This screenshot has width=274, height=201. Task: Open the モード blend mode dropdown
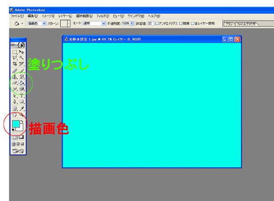coord(104,23)
